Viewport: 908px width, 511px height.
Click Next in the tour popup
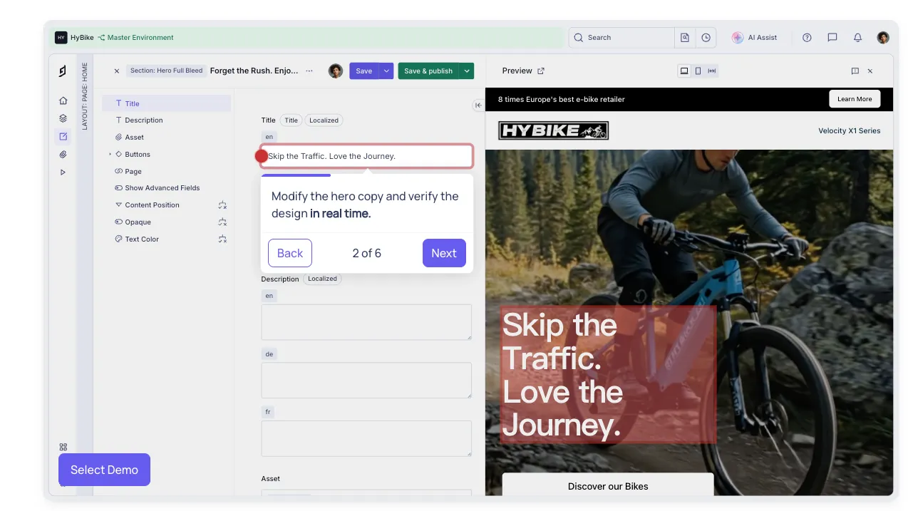[x=444, y=253]
